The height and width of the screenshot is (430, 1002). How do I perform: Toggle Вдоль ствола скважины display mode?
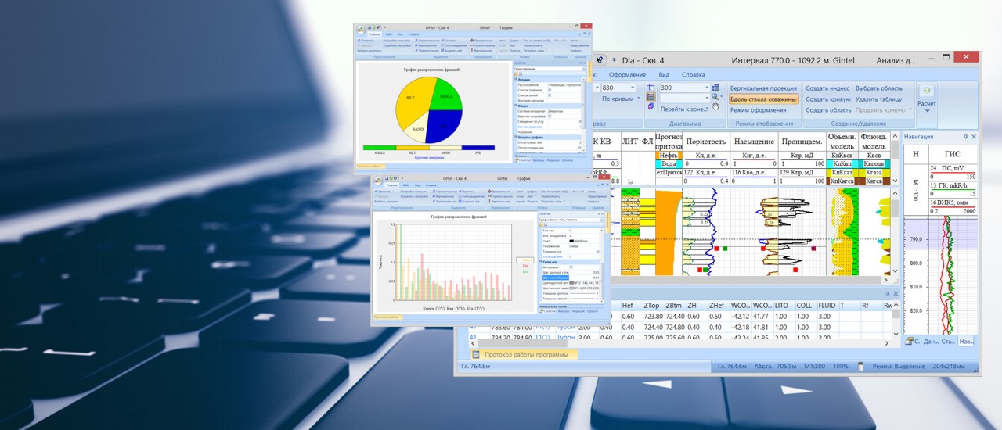pyautogui.click(x=762, y=99)
